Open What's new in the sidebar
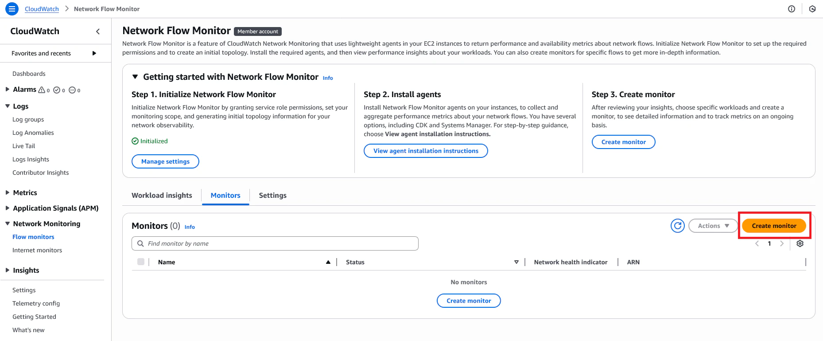The height and width of the screenshot is (341, 823). [x=28, y=330]
